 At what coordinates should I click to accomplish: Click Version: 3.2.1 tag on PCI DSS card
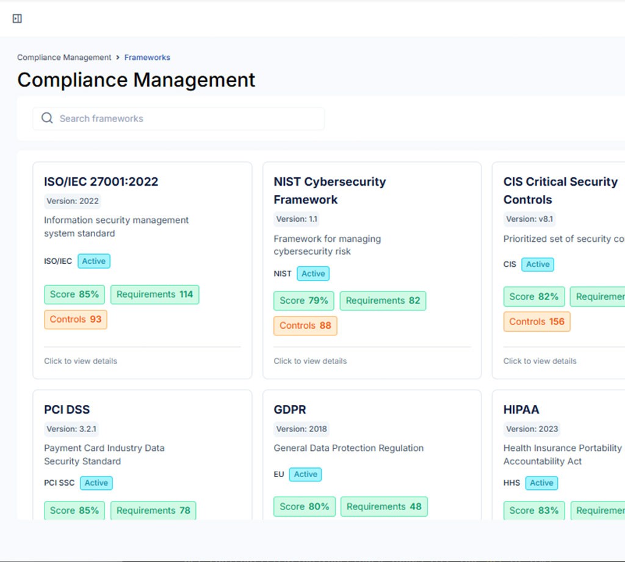[71, 429]
